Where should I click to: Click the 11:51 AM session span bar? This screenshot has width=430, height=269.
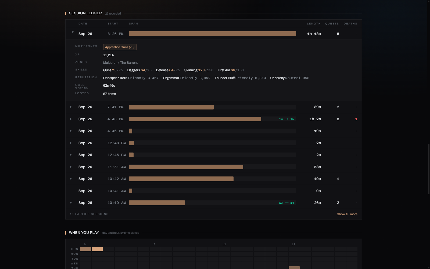tap(186, 167)
